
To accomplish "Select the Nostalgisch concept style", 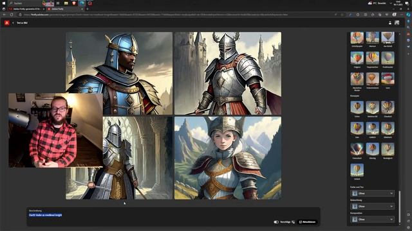I will click(388, 150).
